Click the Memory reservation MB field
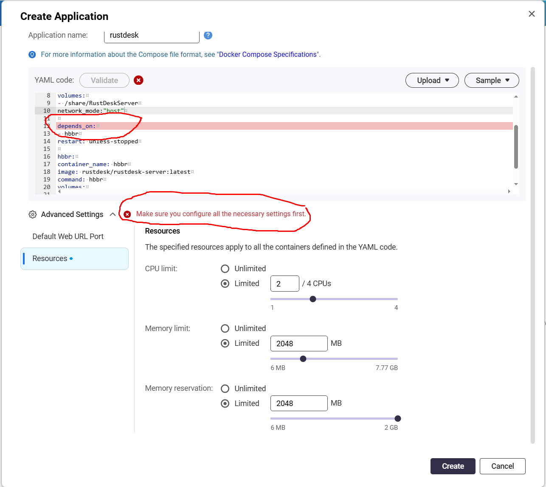This screenshot has height=487, width=546. [x=299, y=403]
